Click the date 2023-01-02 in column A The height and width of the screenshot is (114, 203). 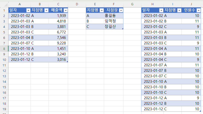20,16
